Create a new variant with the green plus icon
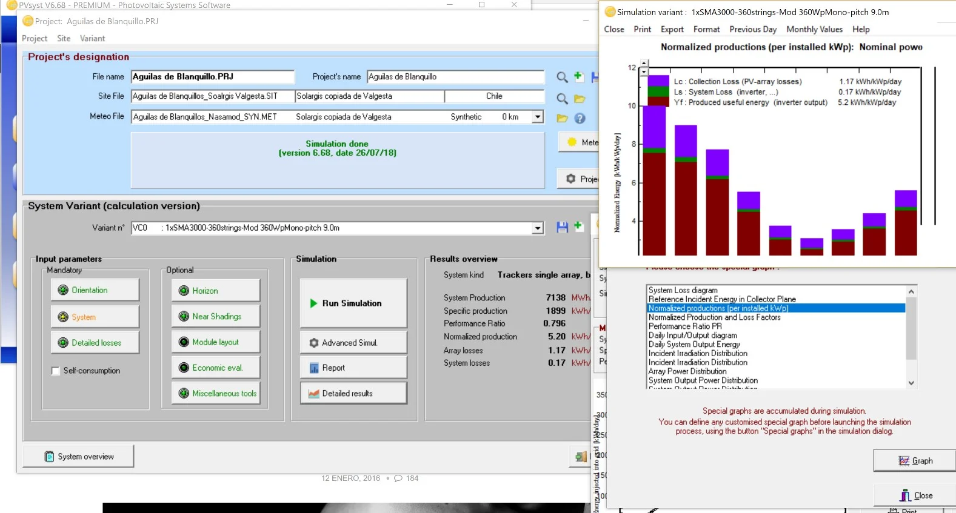 coord(578,226)
